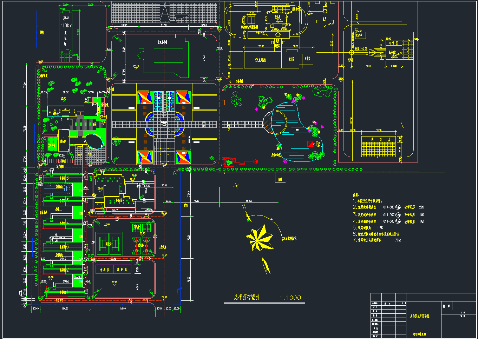Select the magenta rectangle in lower block

click(x=113, y=269)
